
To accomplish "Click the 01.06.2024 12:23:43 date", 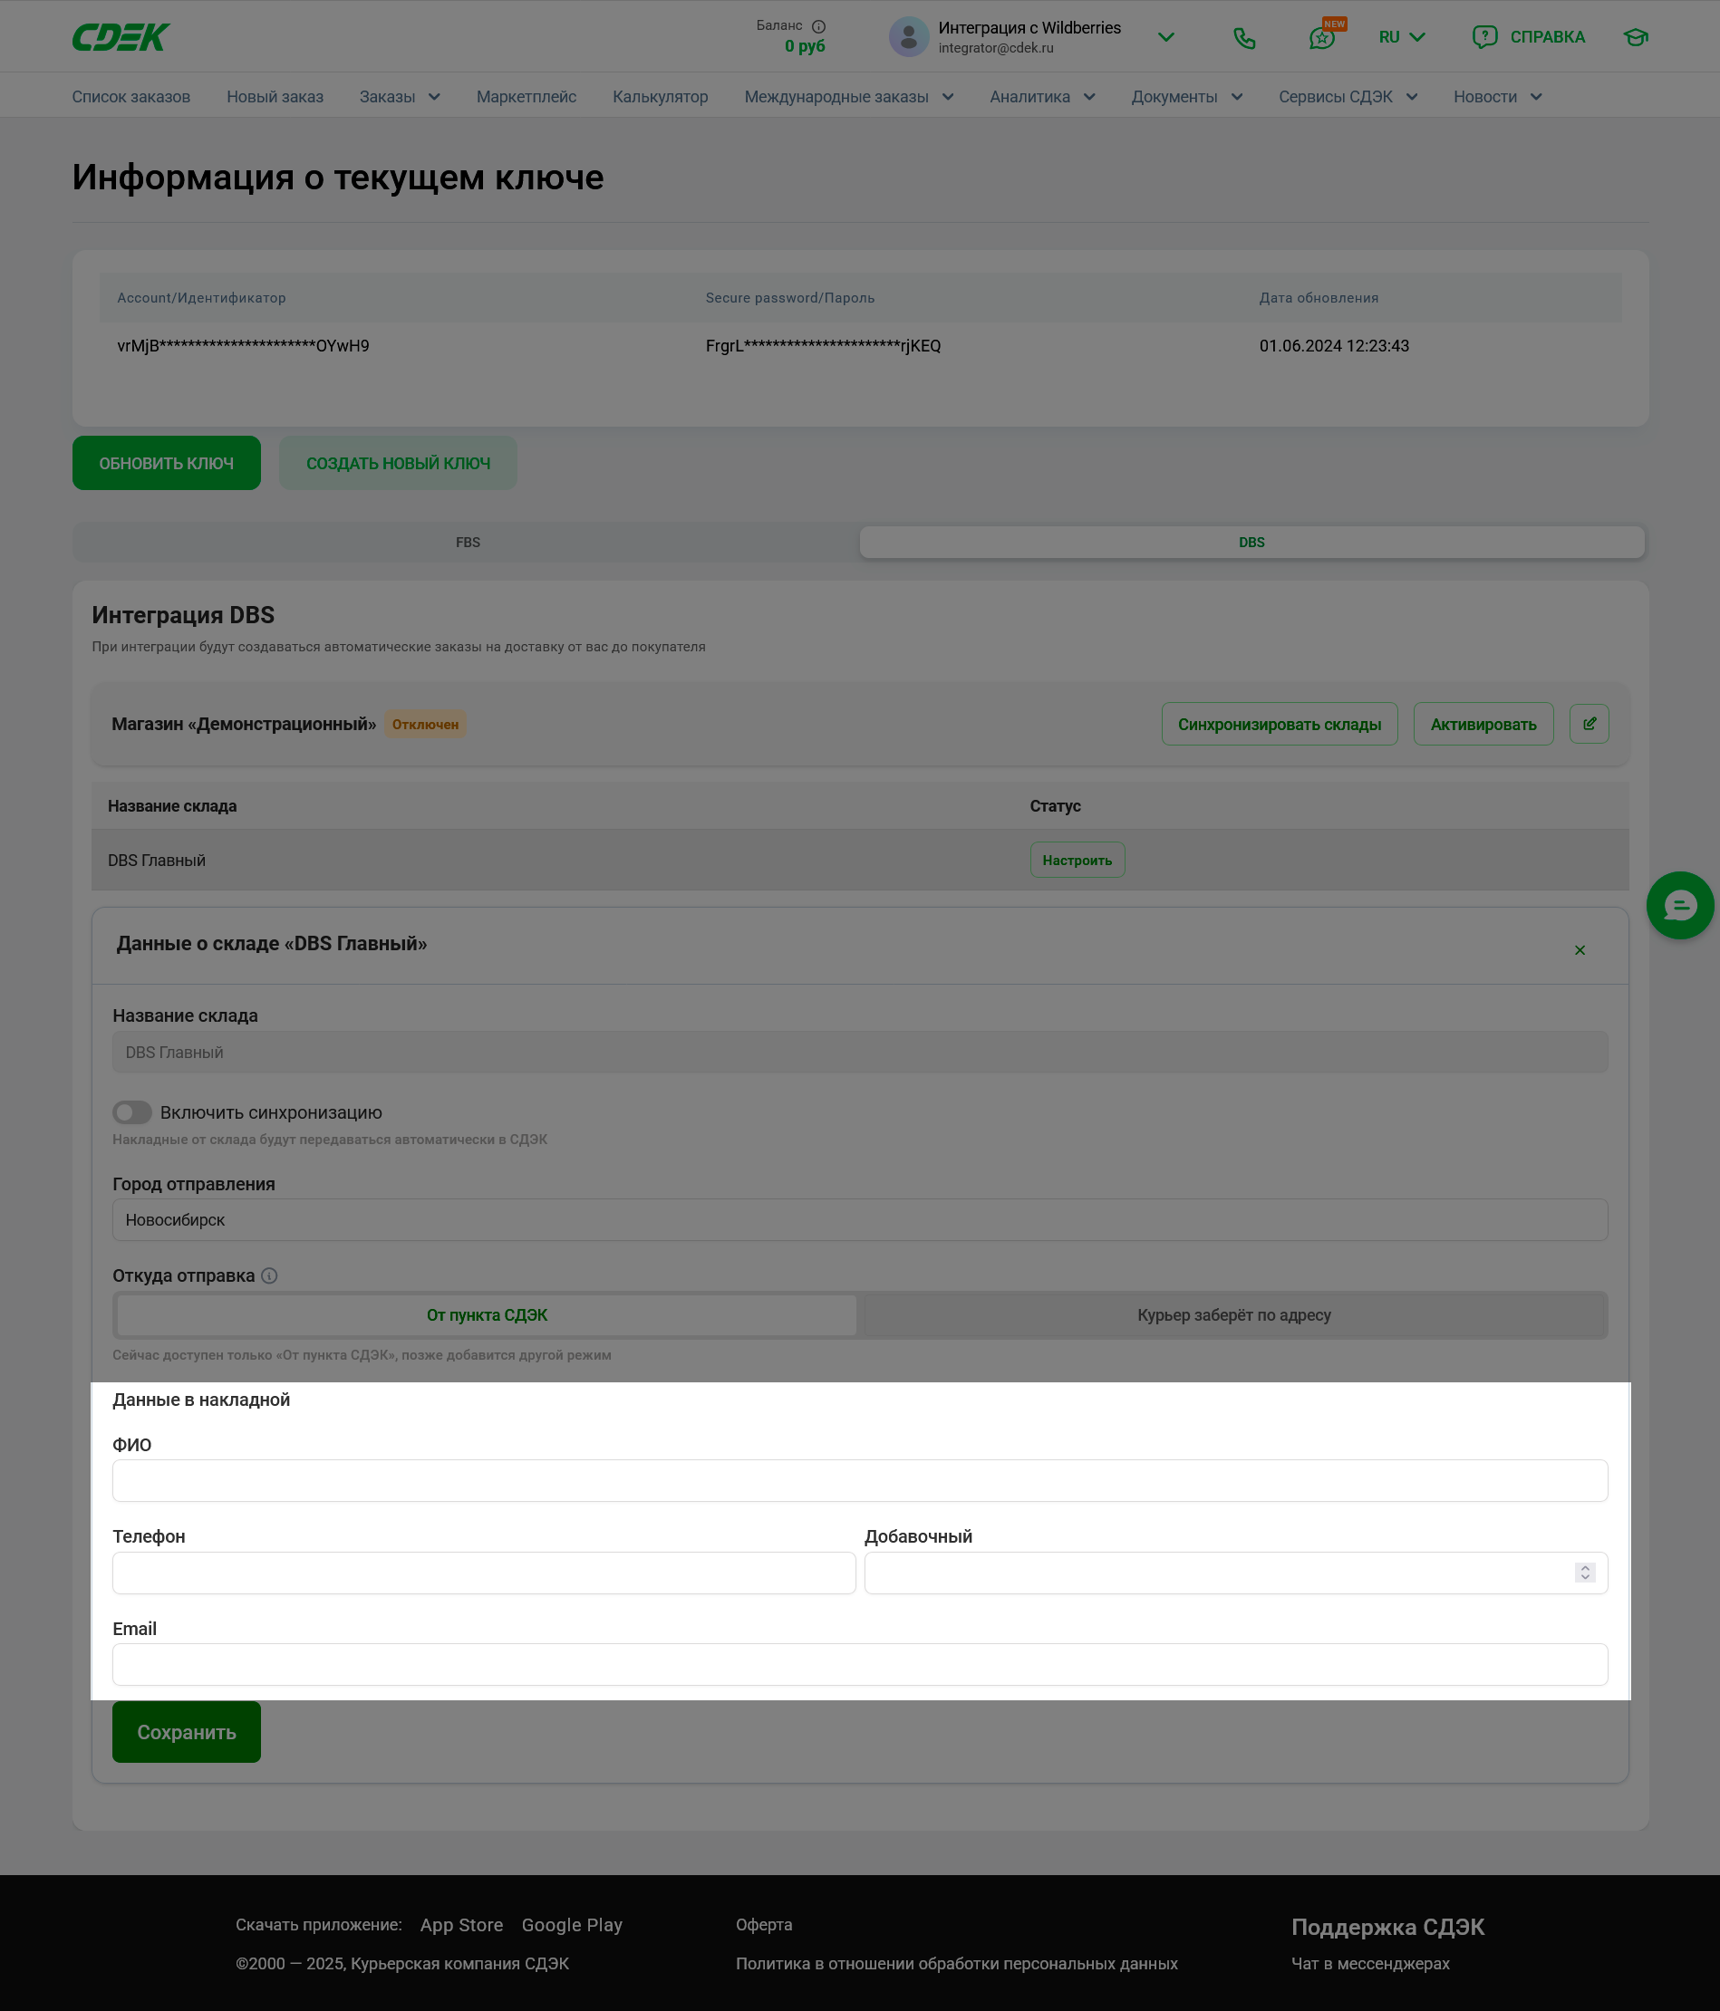I will [x=1333, y=345].
